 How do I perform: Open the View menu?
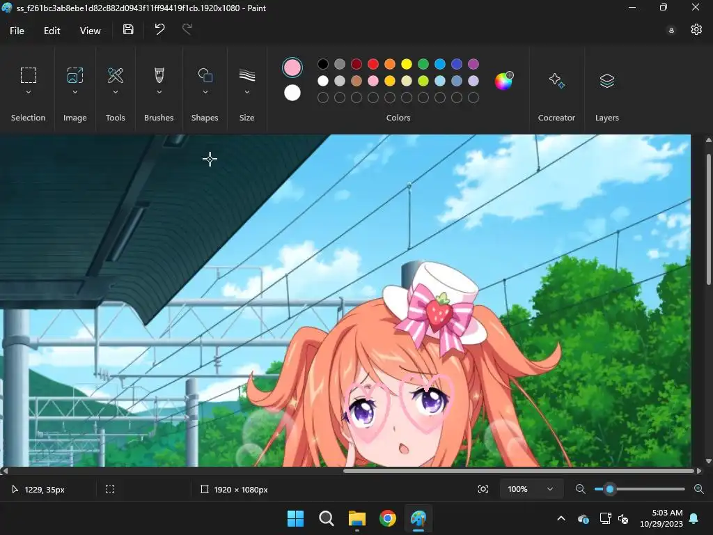click(90, 31)
